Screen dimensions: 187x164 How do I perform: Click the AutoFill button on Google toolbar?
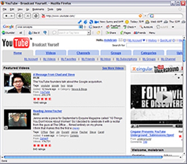[x=162, y=27]
